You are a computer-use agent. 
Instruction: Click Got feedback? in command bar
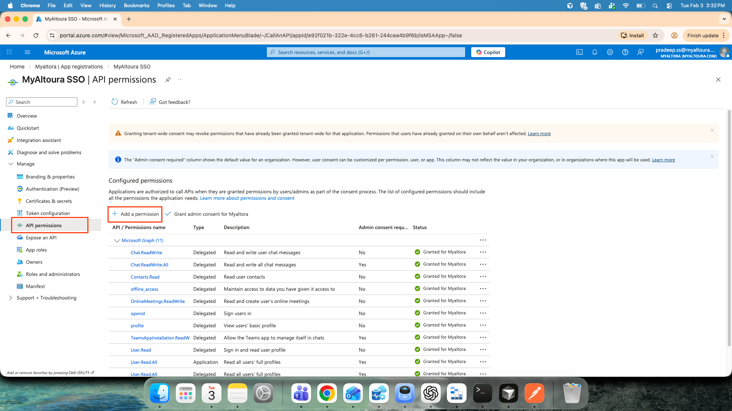point(170,102)
